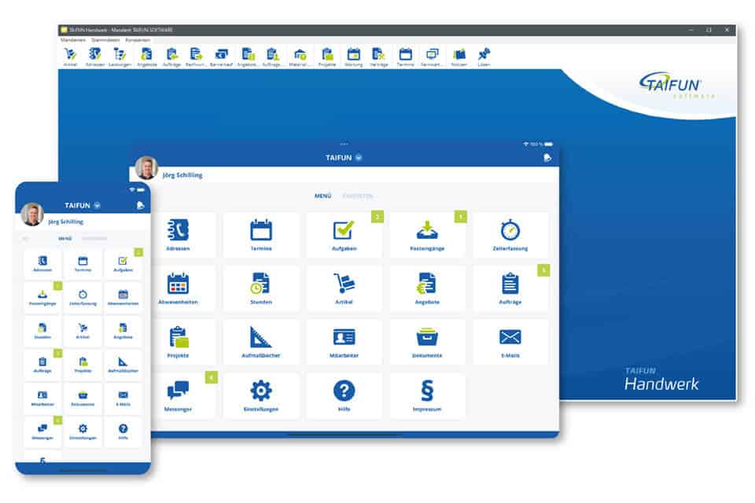The image size is (755, 503).
Task: Open Projekte in desktop window toolbar
Action: click(327, 57)
